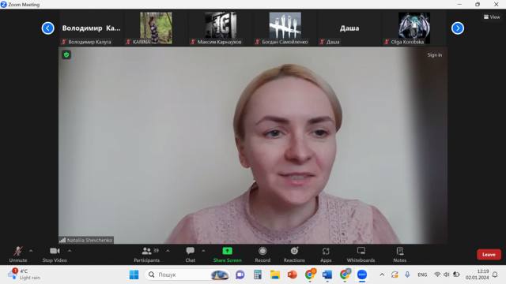
Task: Open File Explorer from taskbar
Action: click(275, 275)
